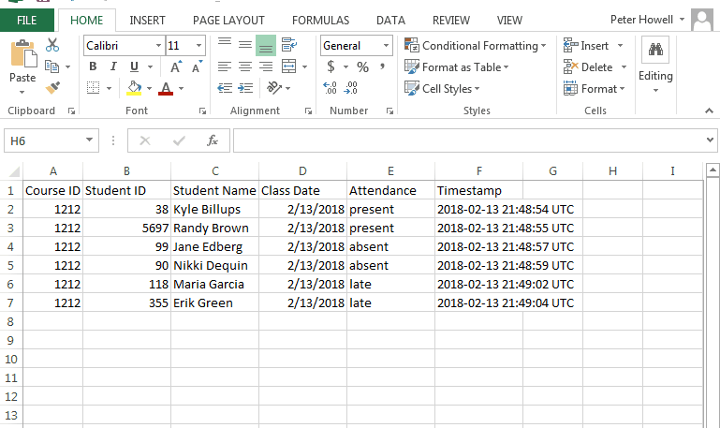Select the Format Painter brush
The width and height of the screenshot is (720, 428).
(x=52, y=88)
